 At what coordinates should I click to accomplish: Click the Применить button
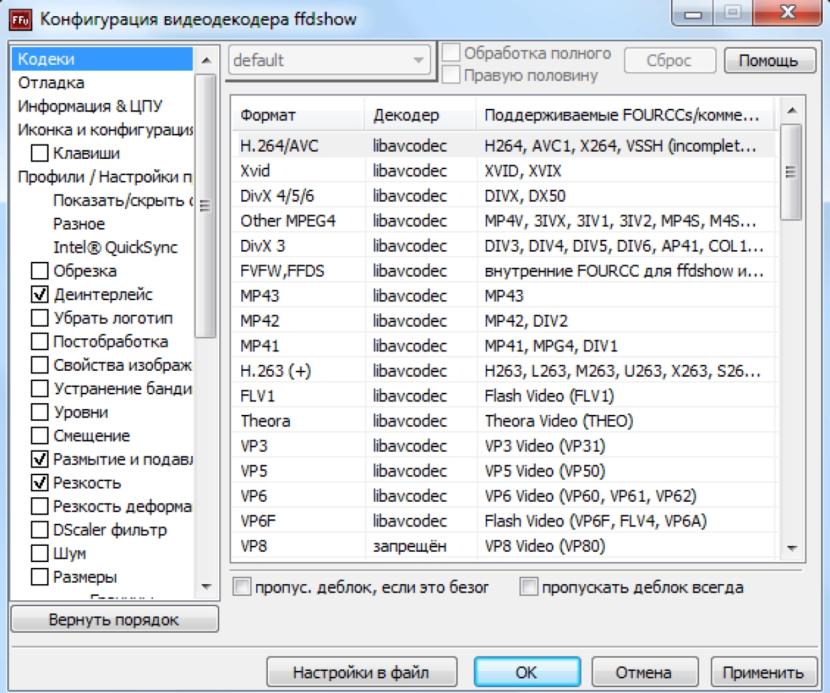pos(763,672)
